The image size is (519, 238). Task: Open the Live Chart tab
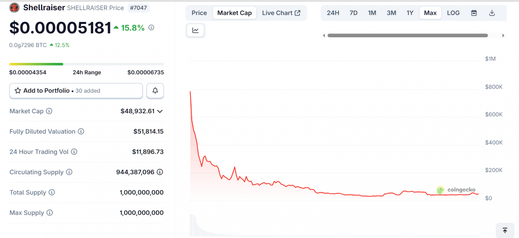click(281, 13)
